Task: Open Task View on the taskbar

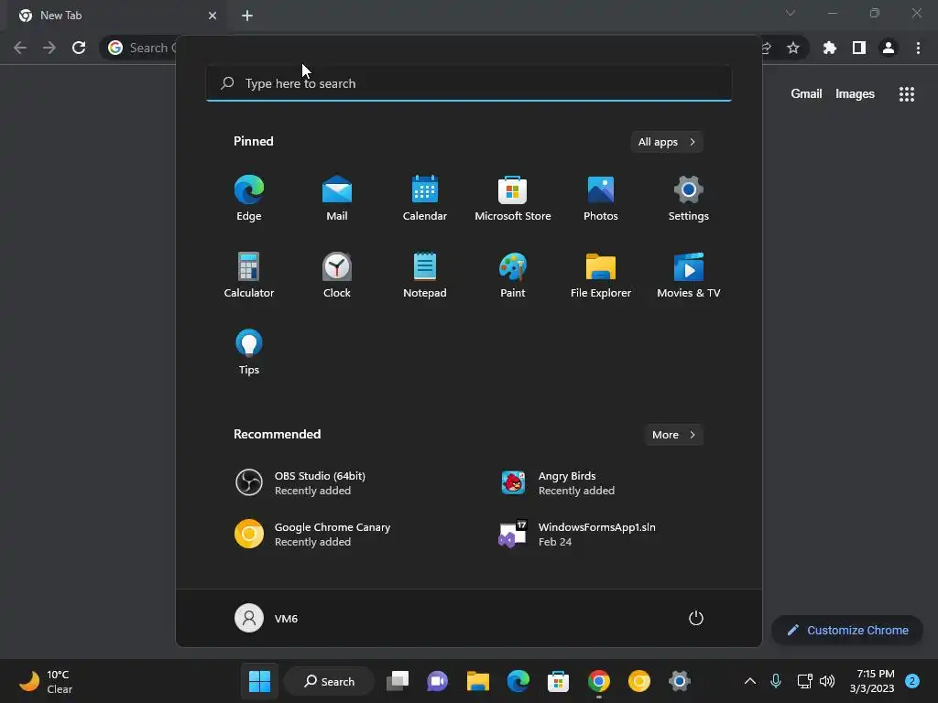Action: (x=398, y=681)
